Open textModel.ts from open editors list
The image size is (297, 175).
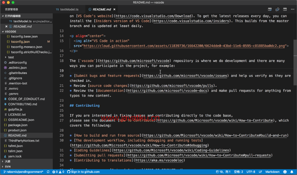point(26,21)
